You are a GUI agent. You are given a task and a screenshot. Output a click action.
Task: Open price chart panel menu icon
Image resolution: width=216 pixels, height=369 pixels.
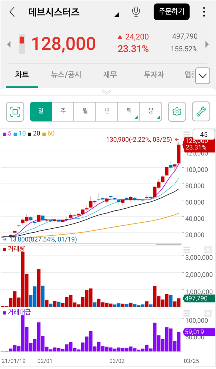coord(187,134)
